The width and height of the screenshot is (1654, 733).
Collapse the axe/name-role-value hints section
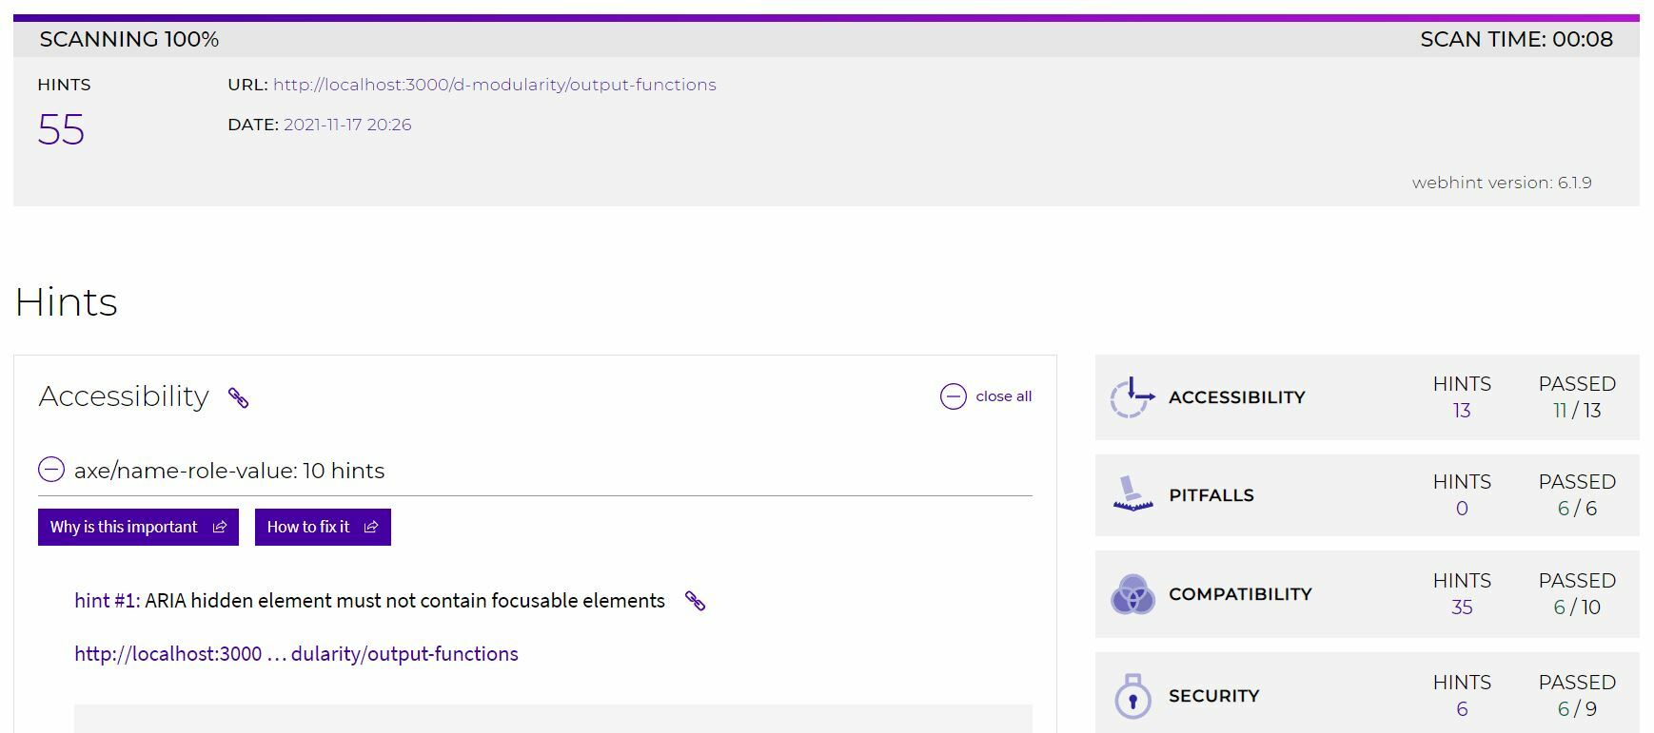[51, 470]
